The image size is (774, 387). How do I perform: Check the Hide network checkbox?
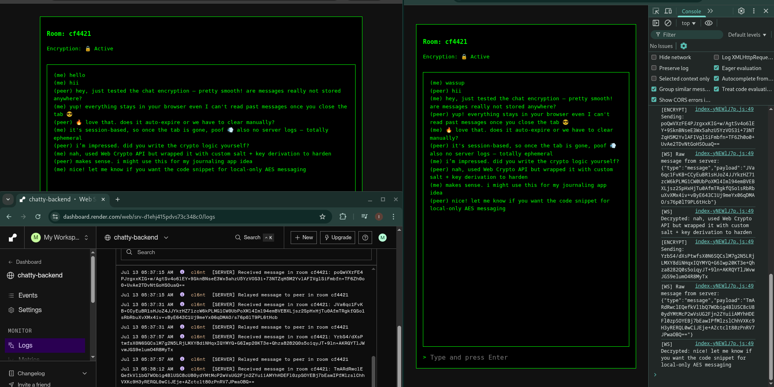click(654, 57)
